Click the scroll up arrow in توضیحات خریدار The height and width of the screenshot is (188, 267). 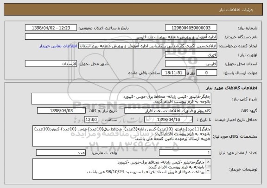[208, 161]
